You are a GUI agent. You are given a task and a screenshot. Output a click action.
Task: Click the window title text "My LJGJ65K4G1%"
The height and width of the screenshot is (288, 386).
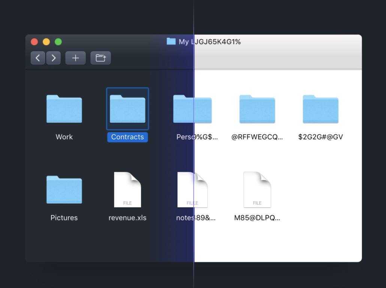coord(209,42)
